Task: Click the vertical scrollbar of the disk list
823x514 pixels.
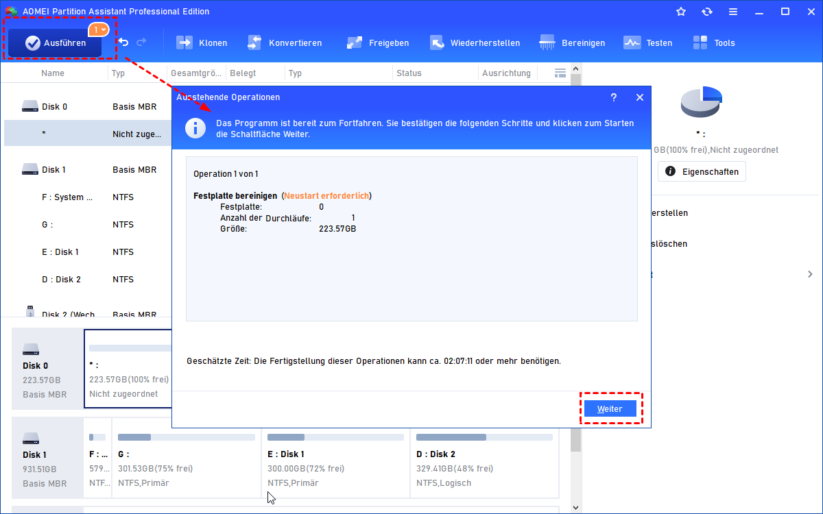Action: pyautogui.click(x=576, y=288)
